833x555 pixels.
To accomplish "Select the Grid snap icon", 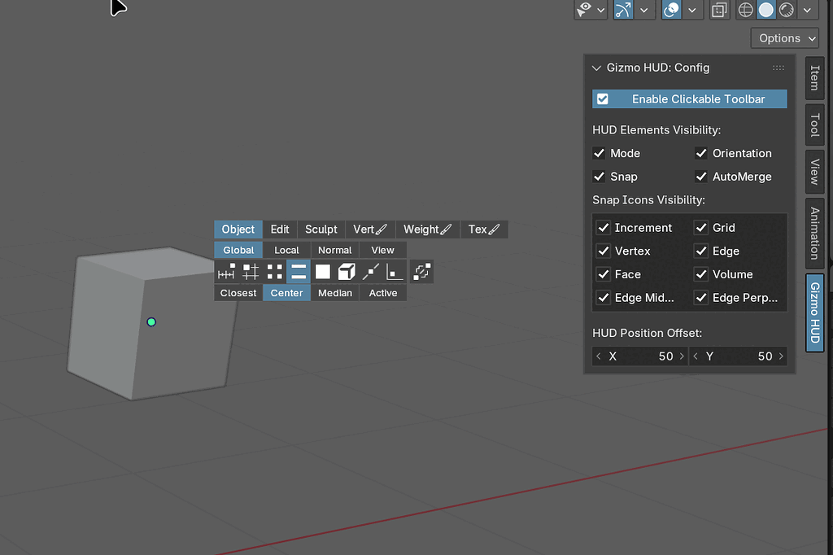I will [251, 272].
